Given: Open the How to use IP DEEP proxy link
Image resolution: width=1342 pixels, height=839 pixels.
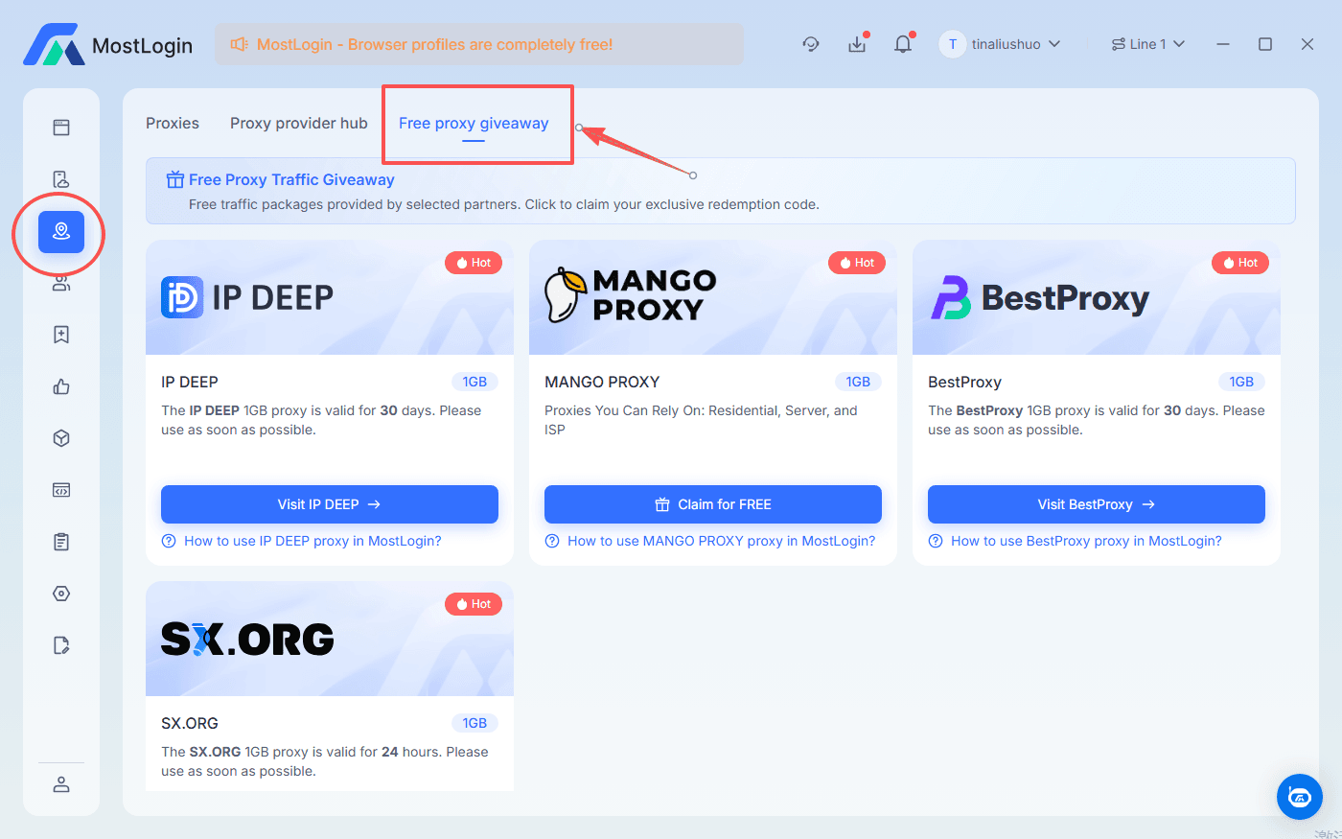Looking at the screenshot, I should point(313,541).
